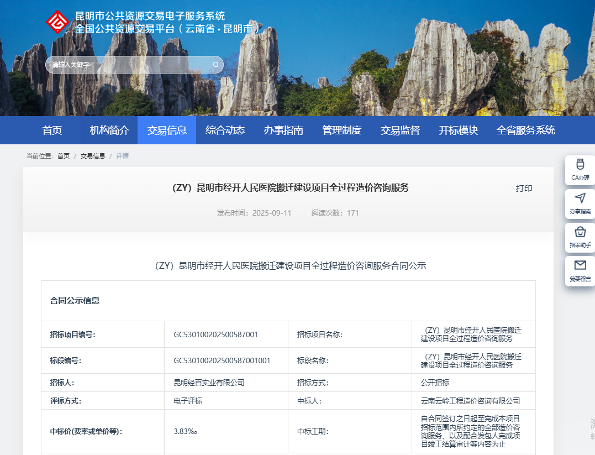Switch to the 机构简介 tab
Viewport: 595px width, 455px height.
point(108,130)
